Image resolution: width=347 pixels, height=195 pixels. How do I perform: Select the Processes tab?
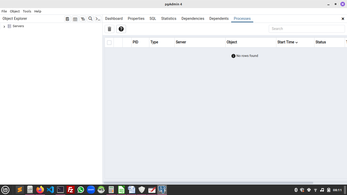click(x=242, y=19)
